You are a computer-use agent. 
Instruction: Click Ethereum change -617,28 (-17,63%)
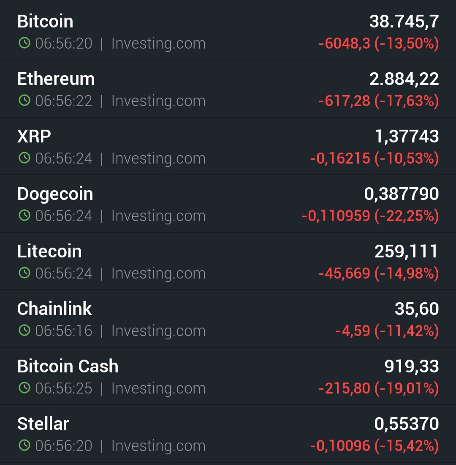379,101
